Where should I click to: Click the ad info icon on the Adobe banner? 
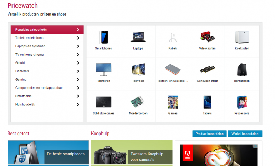click(x=255, y=146)
